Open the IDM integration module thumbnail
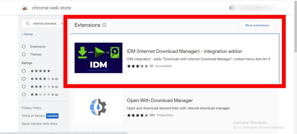The image size is (297, 134). tap(99, 58)
